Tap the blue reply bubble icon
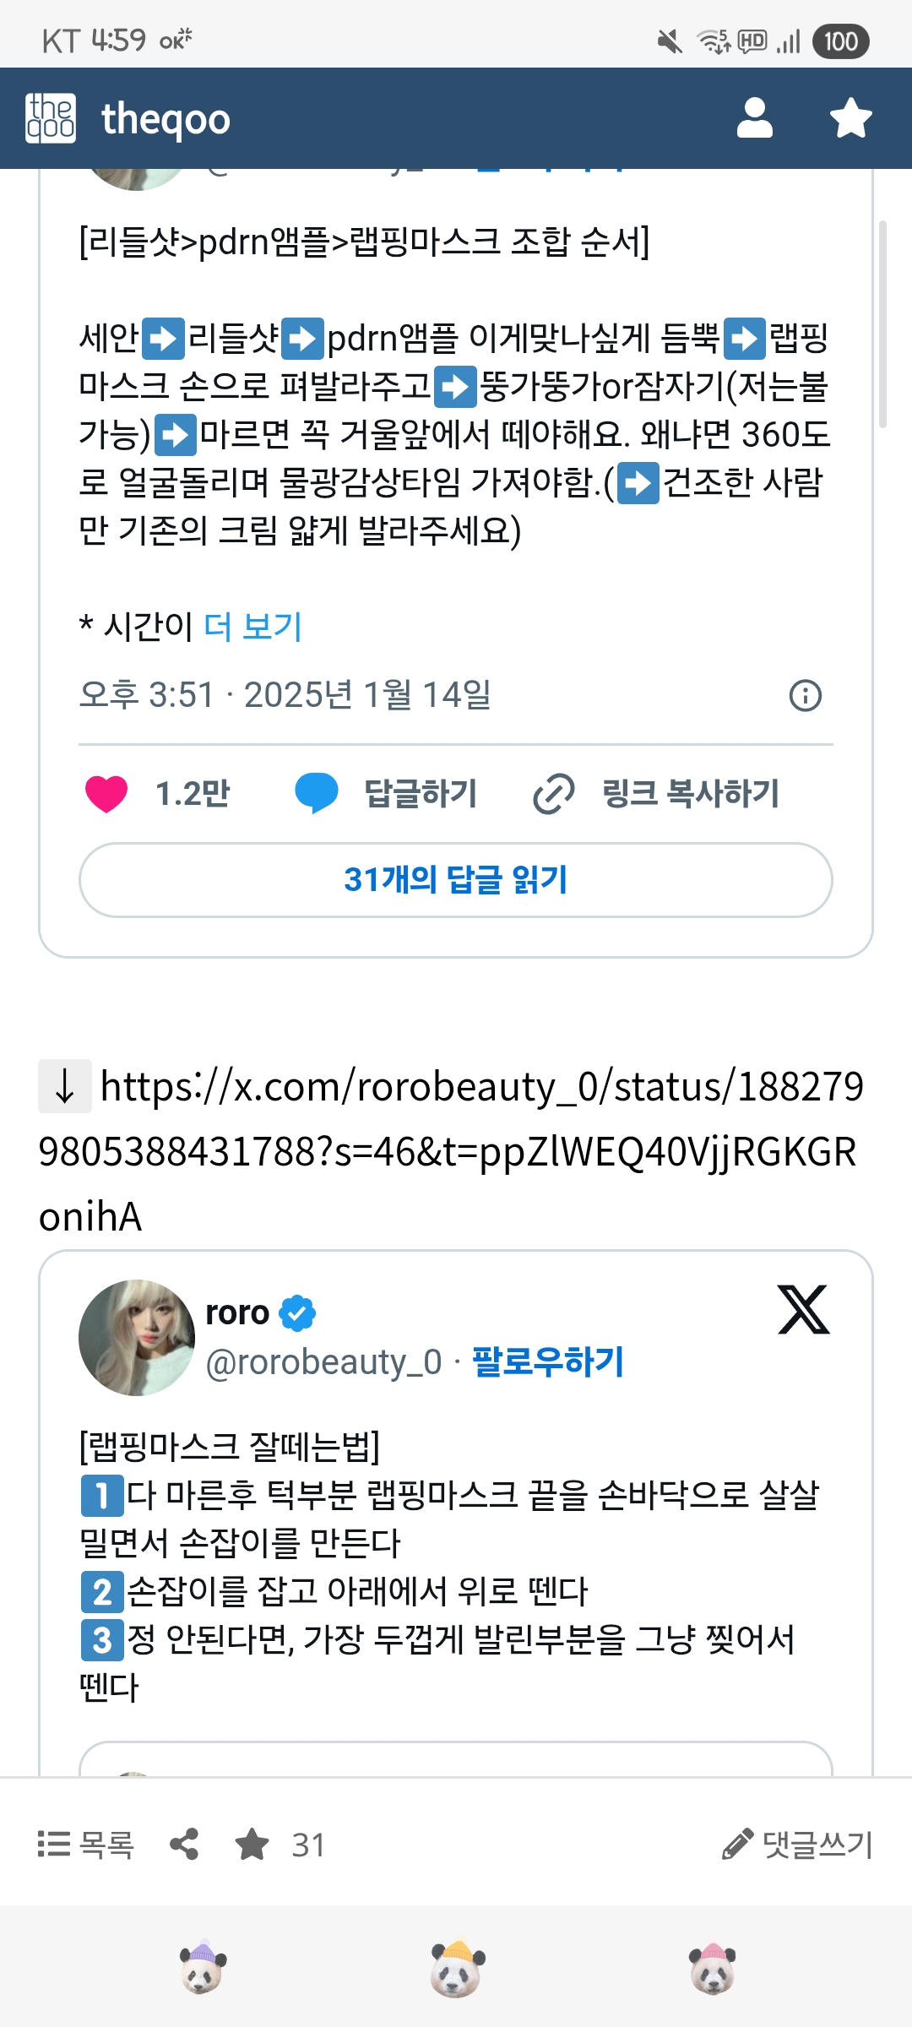Screen dimensions: 912x2027 (317, 794)
